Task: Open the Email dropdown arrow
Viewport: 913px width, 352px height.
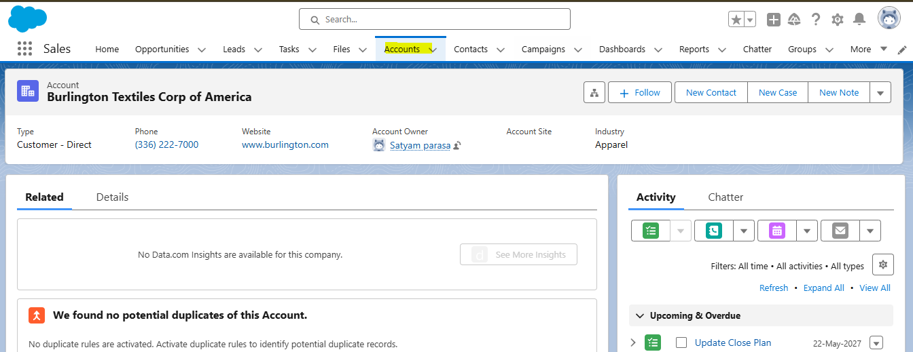Action: pos(870,231)
